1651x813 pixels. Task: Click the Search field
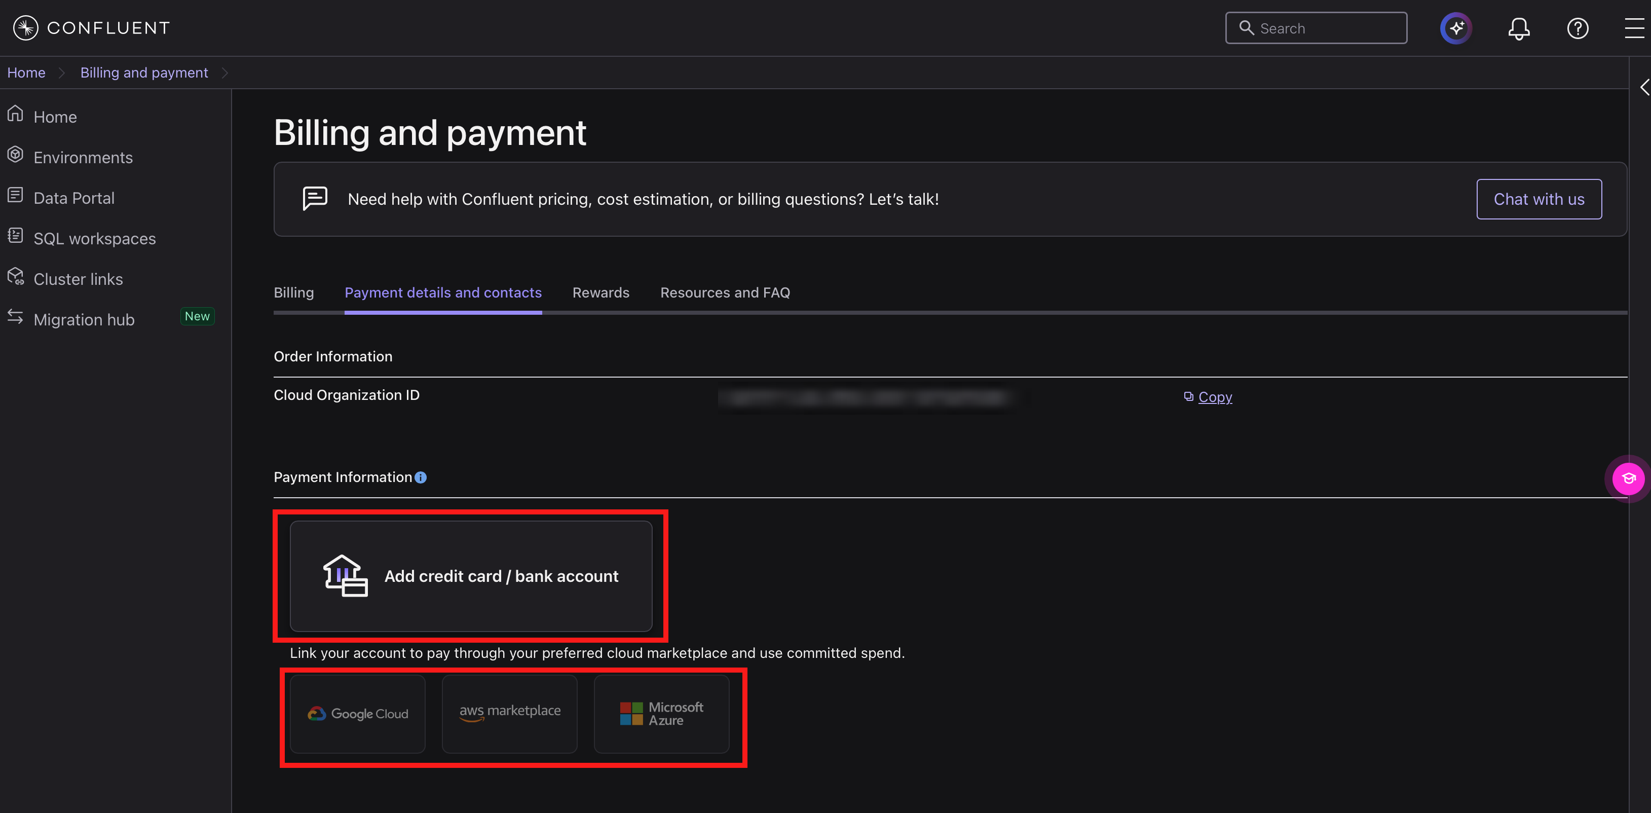(1316, 27)
